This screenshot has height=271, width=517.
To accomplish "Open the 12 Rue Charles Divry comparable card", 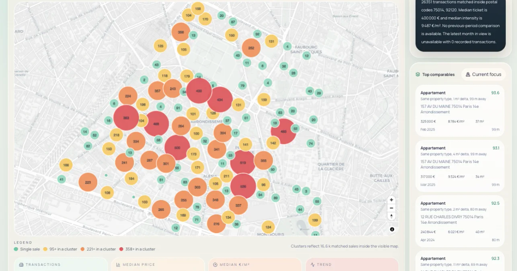I will [460, 221].
